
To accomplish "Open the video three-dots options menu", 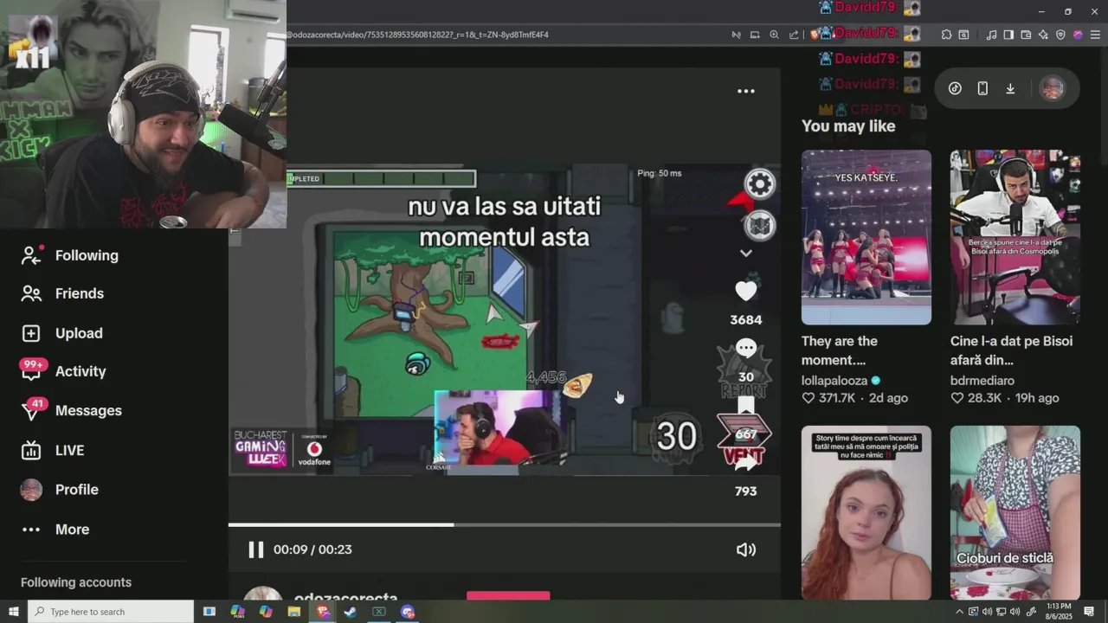I will coord(745,91).
